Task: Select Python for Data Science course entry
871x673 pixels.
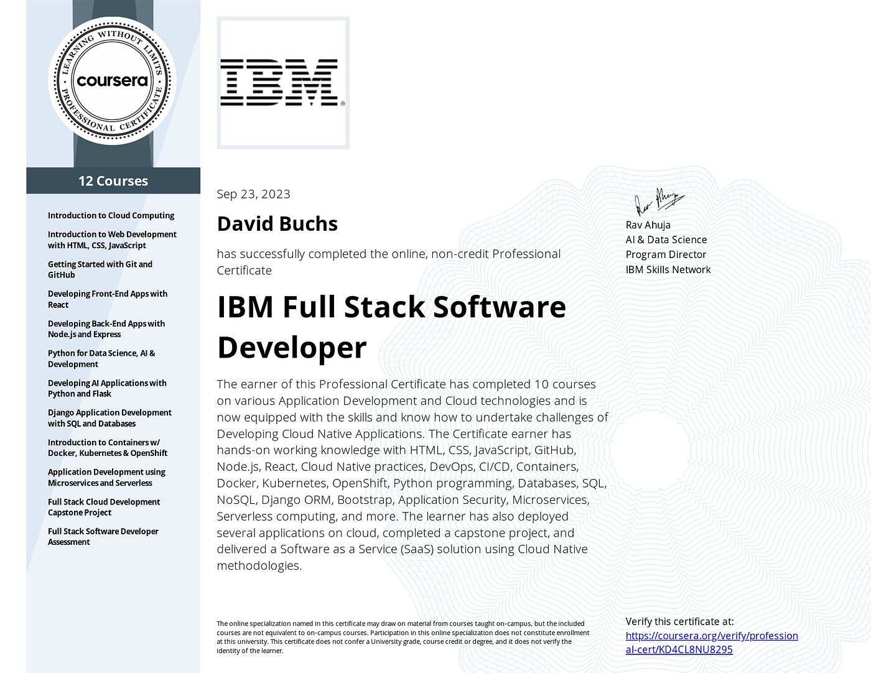Action: pos(101,358)
